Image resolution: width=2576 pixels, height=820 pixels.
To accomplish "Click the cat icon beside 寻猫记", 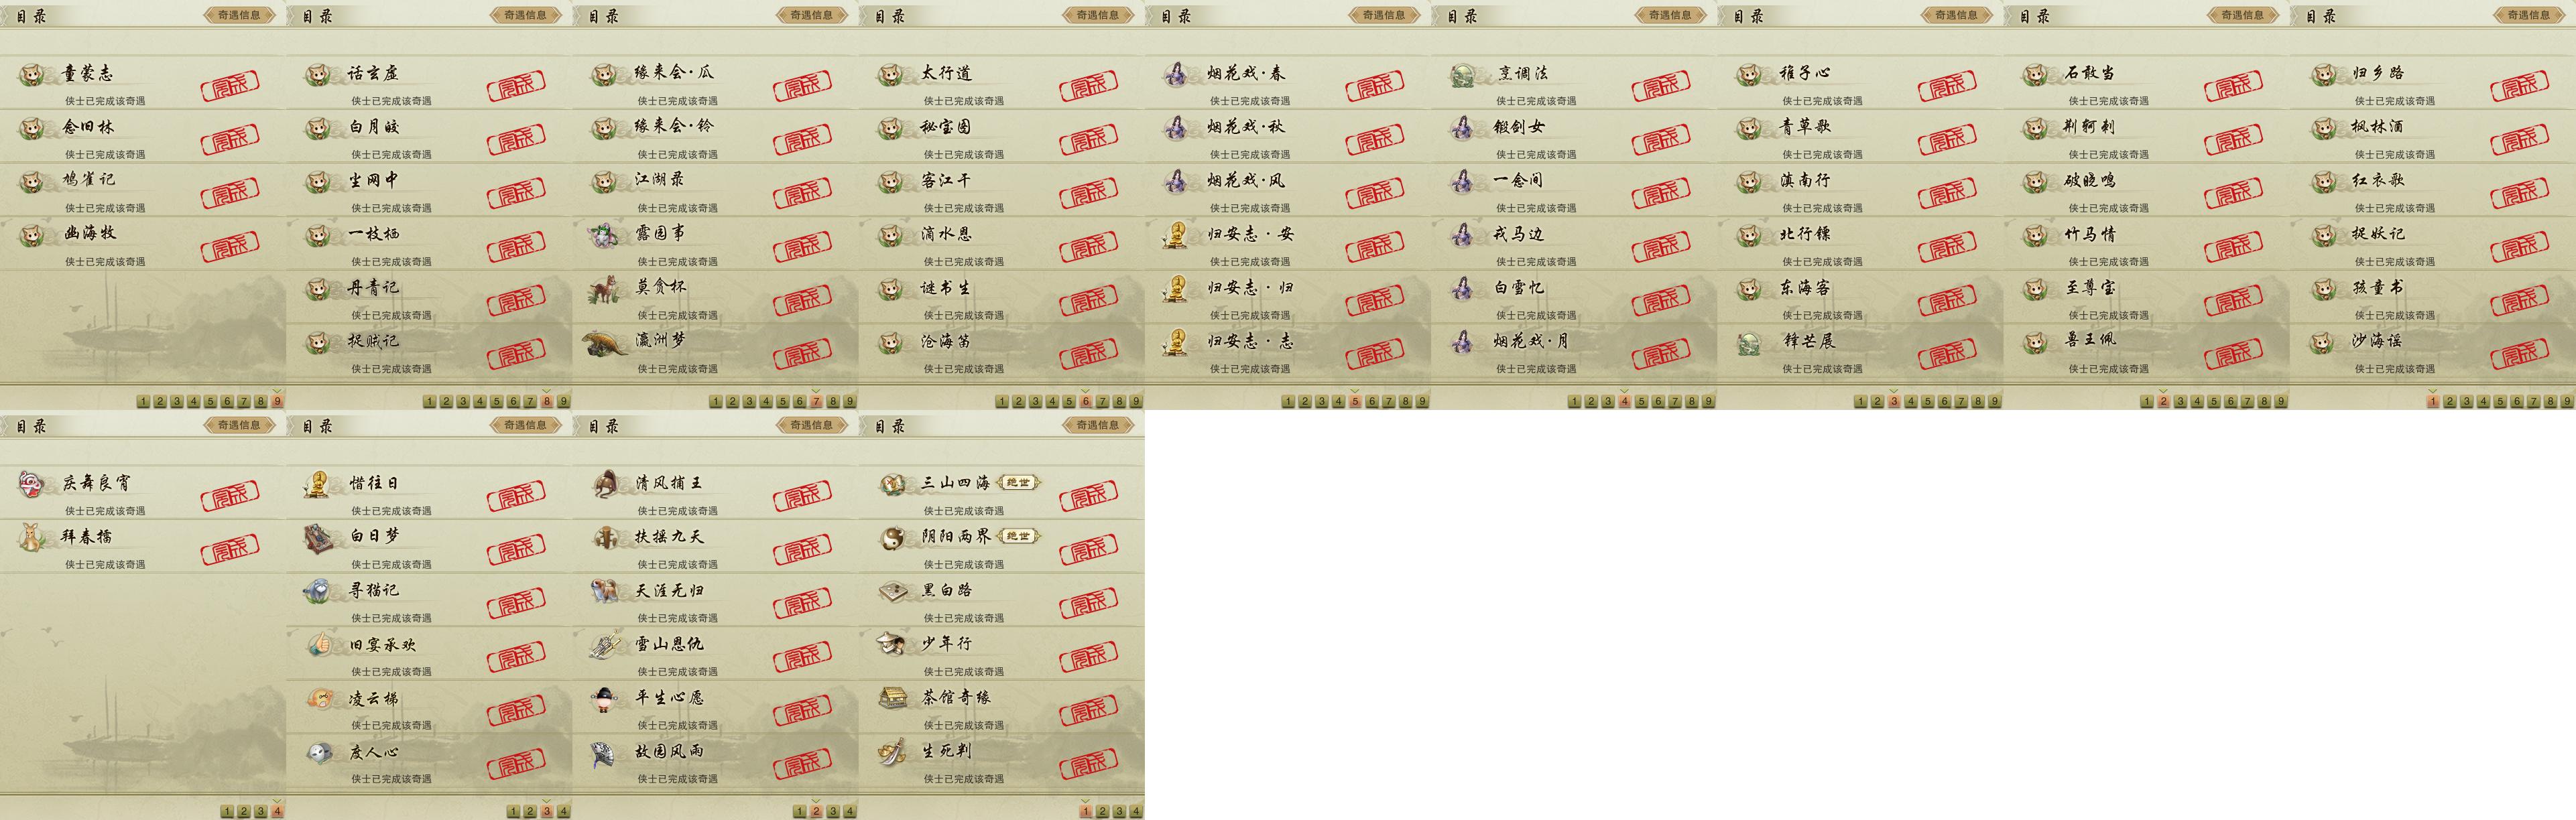I will (x=319, y=591).
